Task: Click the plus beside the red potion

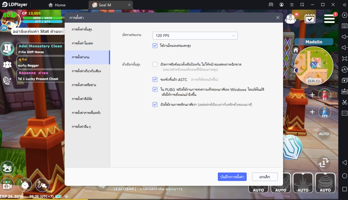Action: pos(312,95)
